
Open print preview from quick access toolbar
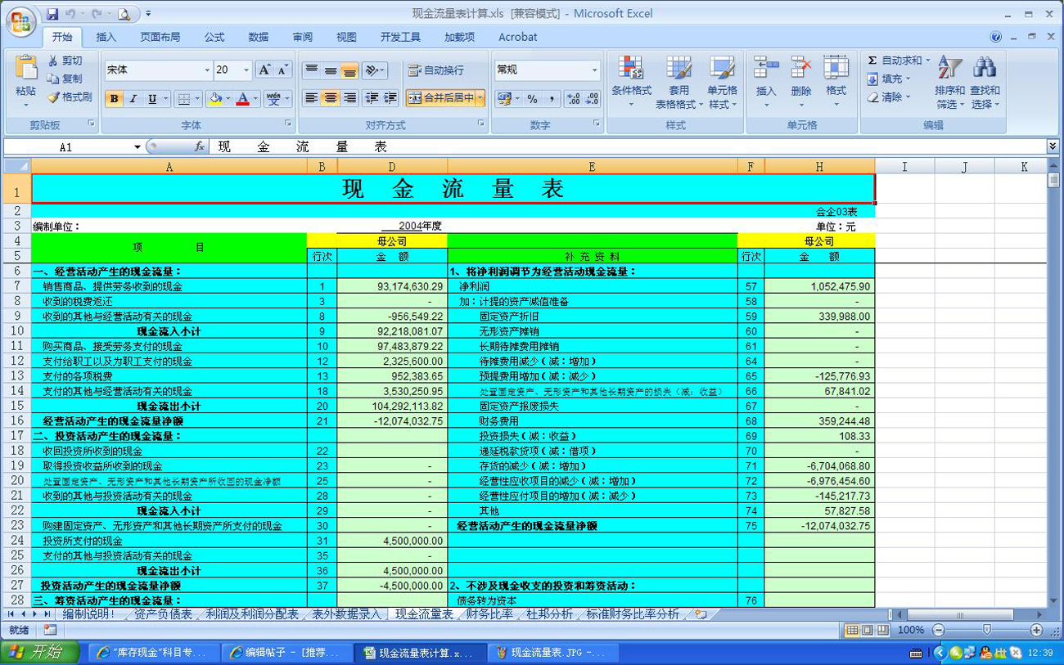[x=123, y=14]
